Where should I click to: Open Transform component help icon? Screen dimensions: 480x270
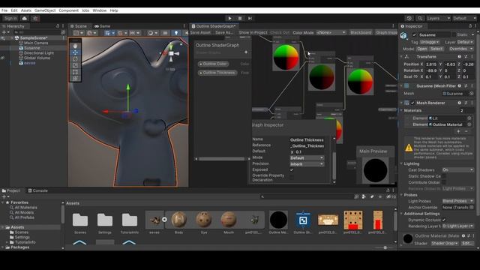(x=460, y=57)
